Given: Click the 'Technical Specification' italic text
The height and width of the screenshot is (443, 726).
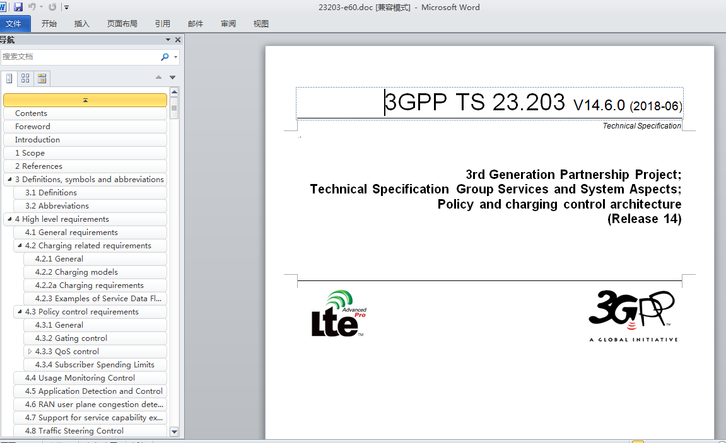Looking at the screenshot, I should point(641,126).
